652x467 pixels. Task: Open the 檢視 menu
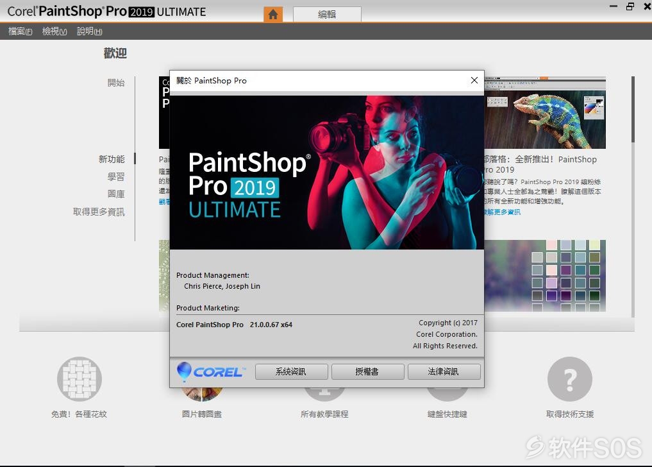[x=54, y=31]
